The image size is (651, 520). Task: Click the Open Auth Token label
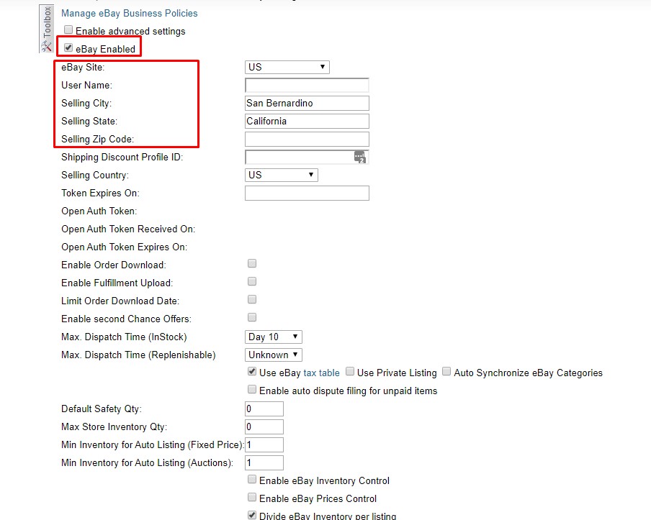[99, 211]
